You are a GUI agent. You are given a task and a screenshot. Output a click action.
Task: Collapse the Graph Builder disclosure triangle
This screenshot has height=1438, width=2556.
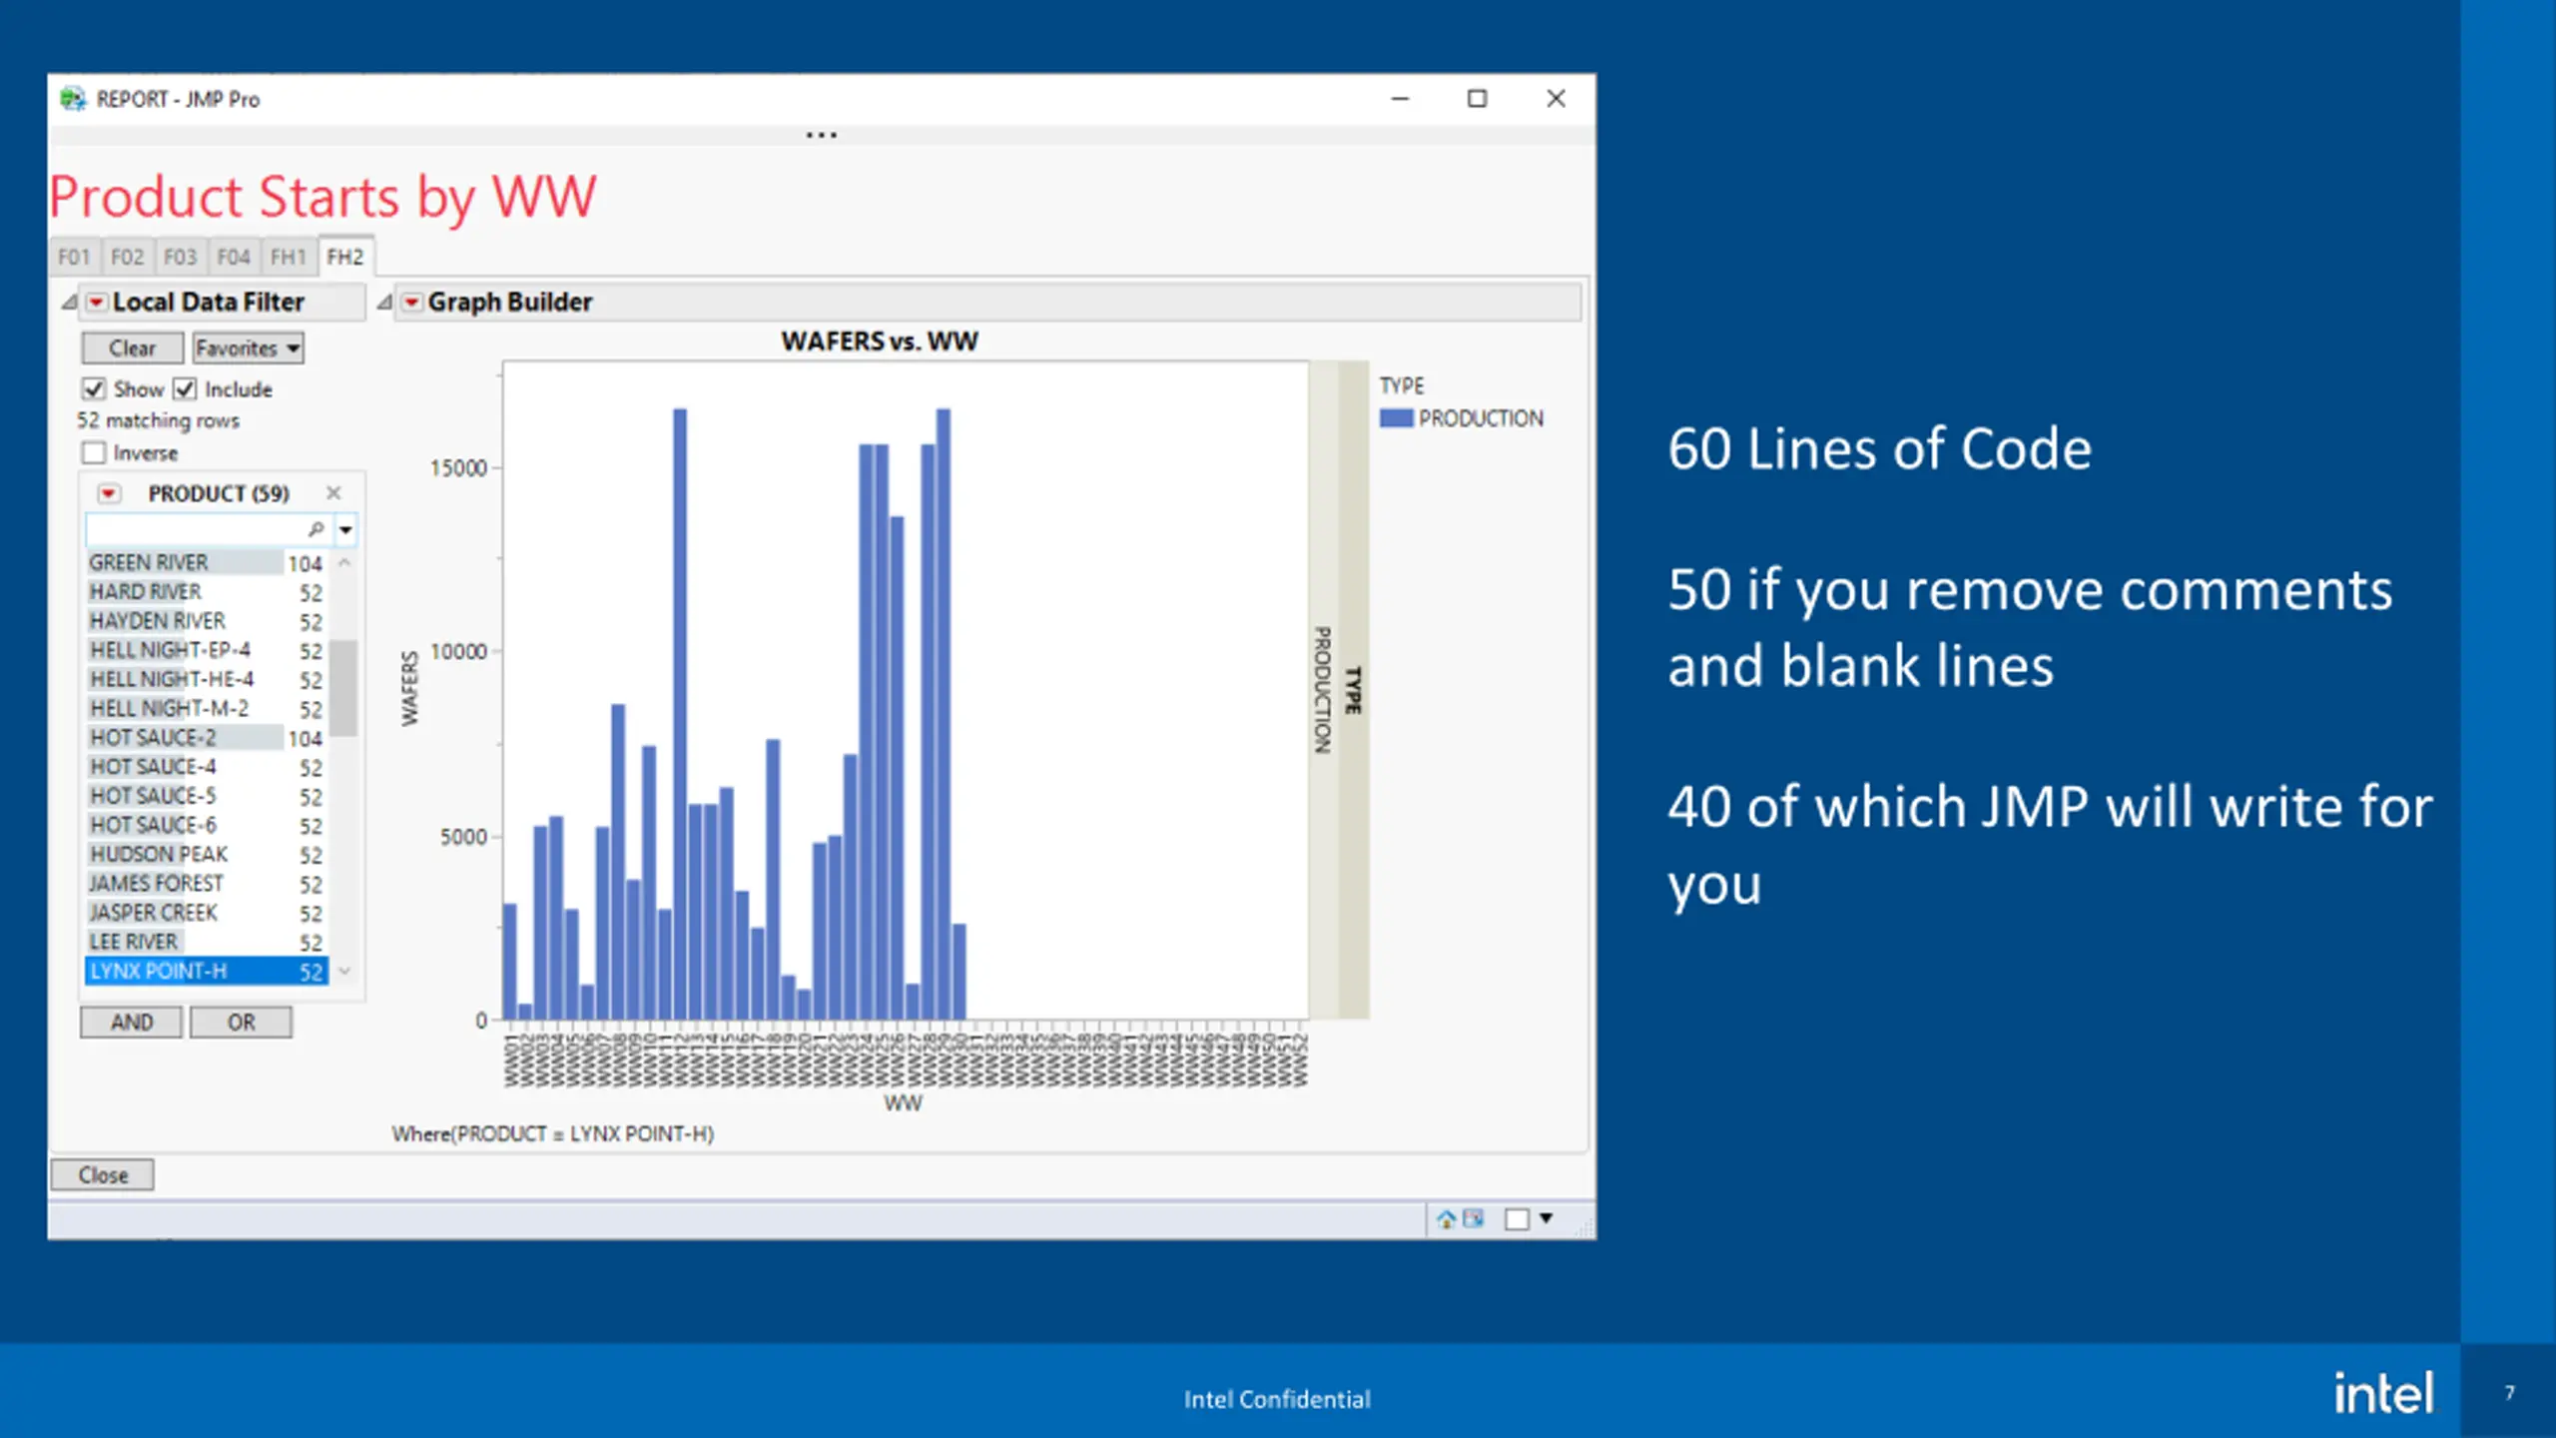[x=384, y=302]
